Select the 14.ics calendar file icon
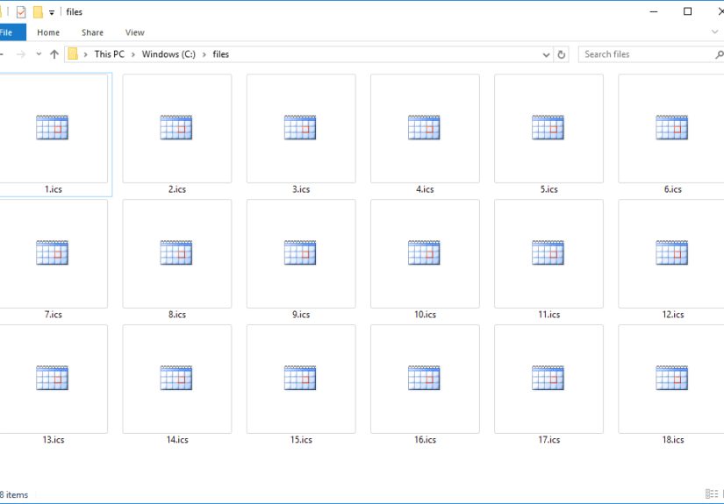The image size is (724, 504). click(176, 378)
